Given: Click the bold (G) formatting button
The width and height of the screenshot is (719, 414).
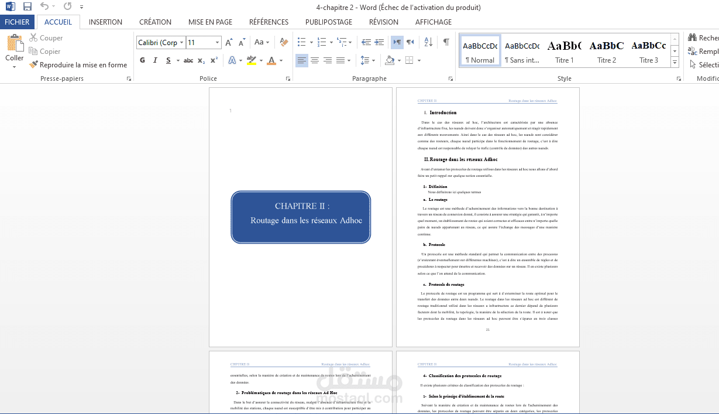Looking at the screenshot, I should tap(142, 60).
